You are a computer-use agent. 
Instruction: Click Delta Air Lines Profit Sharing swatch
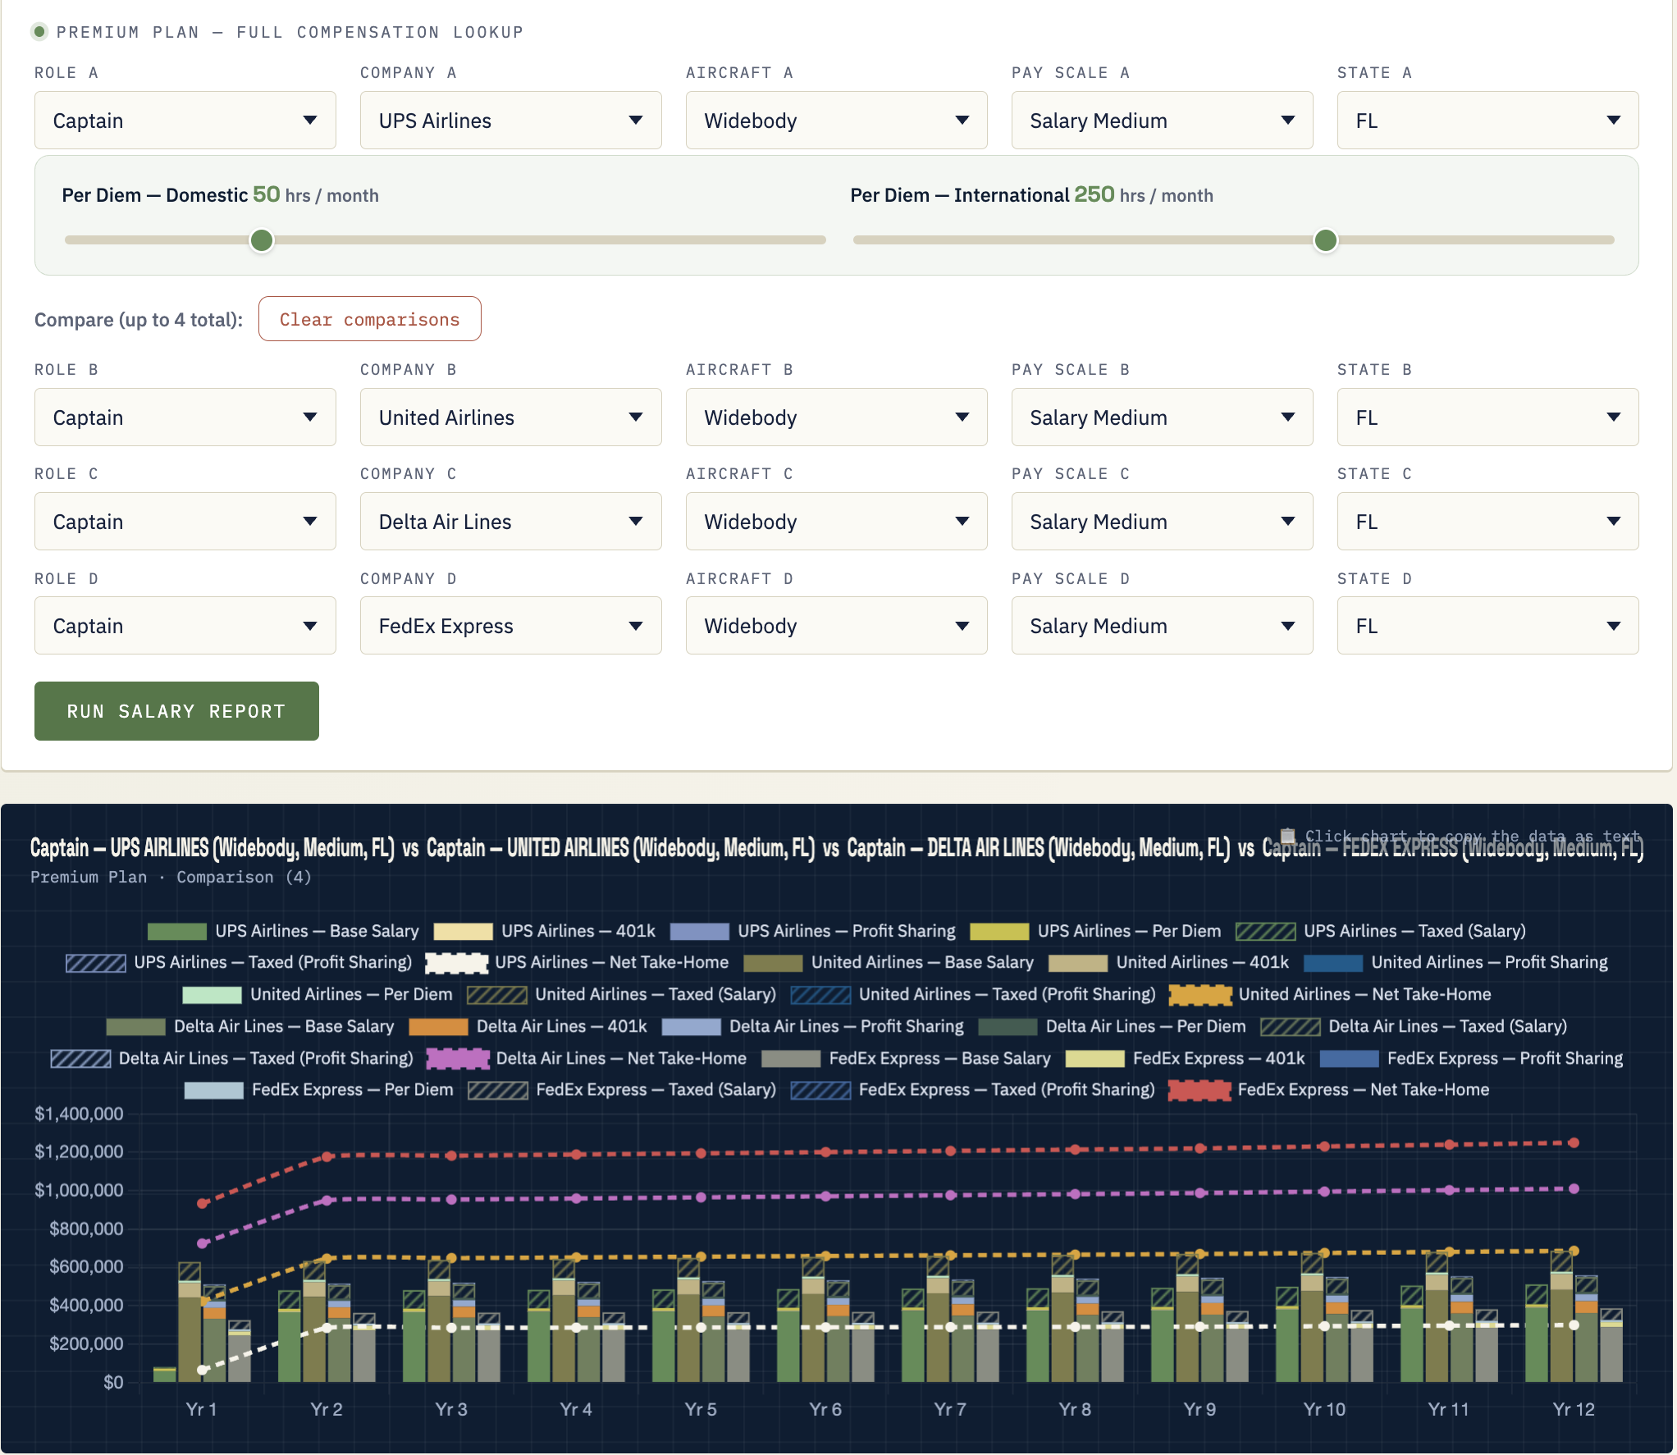691,1027
